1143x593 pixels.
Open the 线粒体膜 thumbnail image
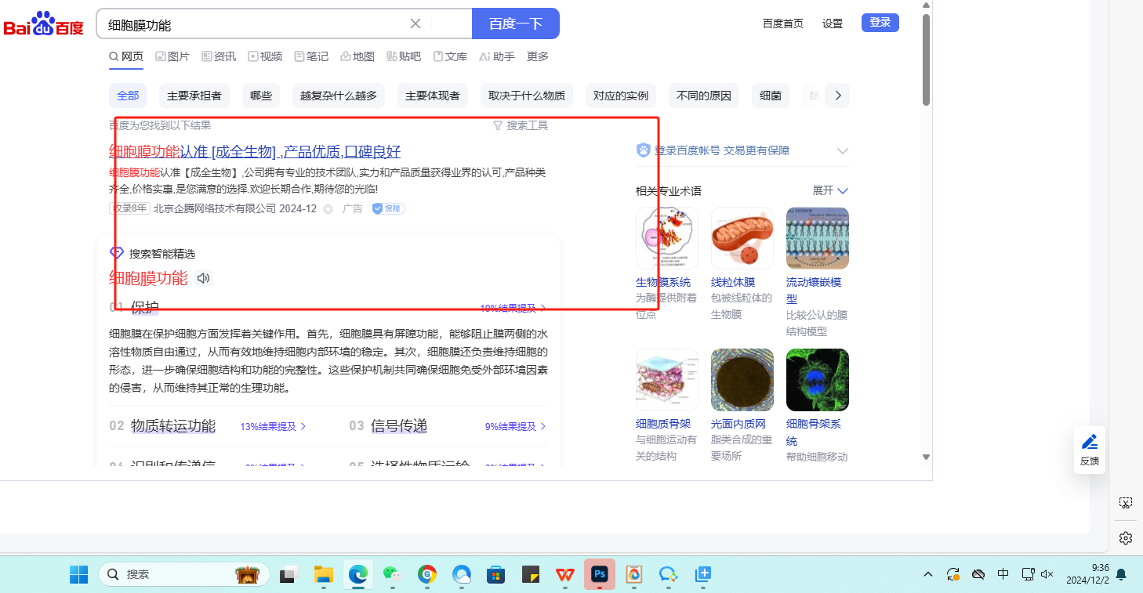click(742, 238)
